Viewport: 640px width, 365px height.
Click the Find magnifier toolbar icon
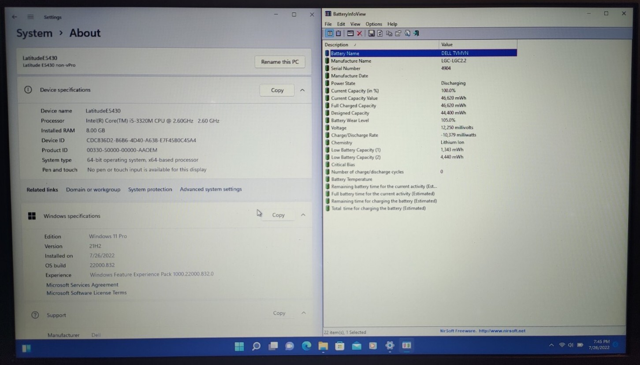[x=407, y=34]
